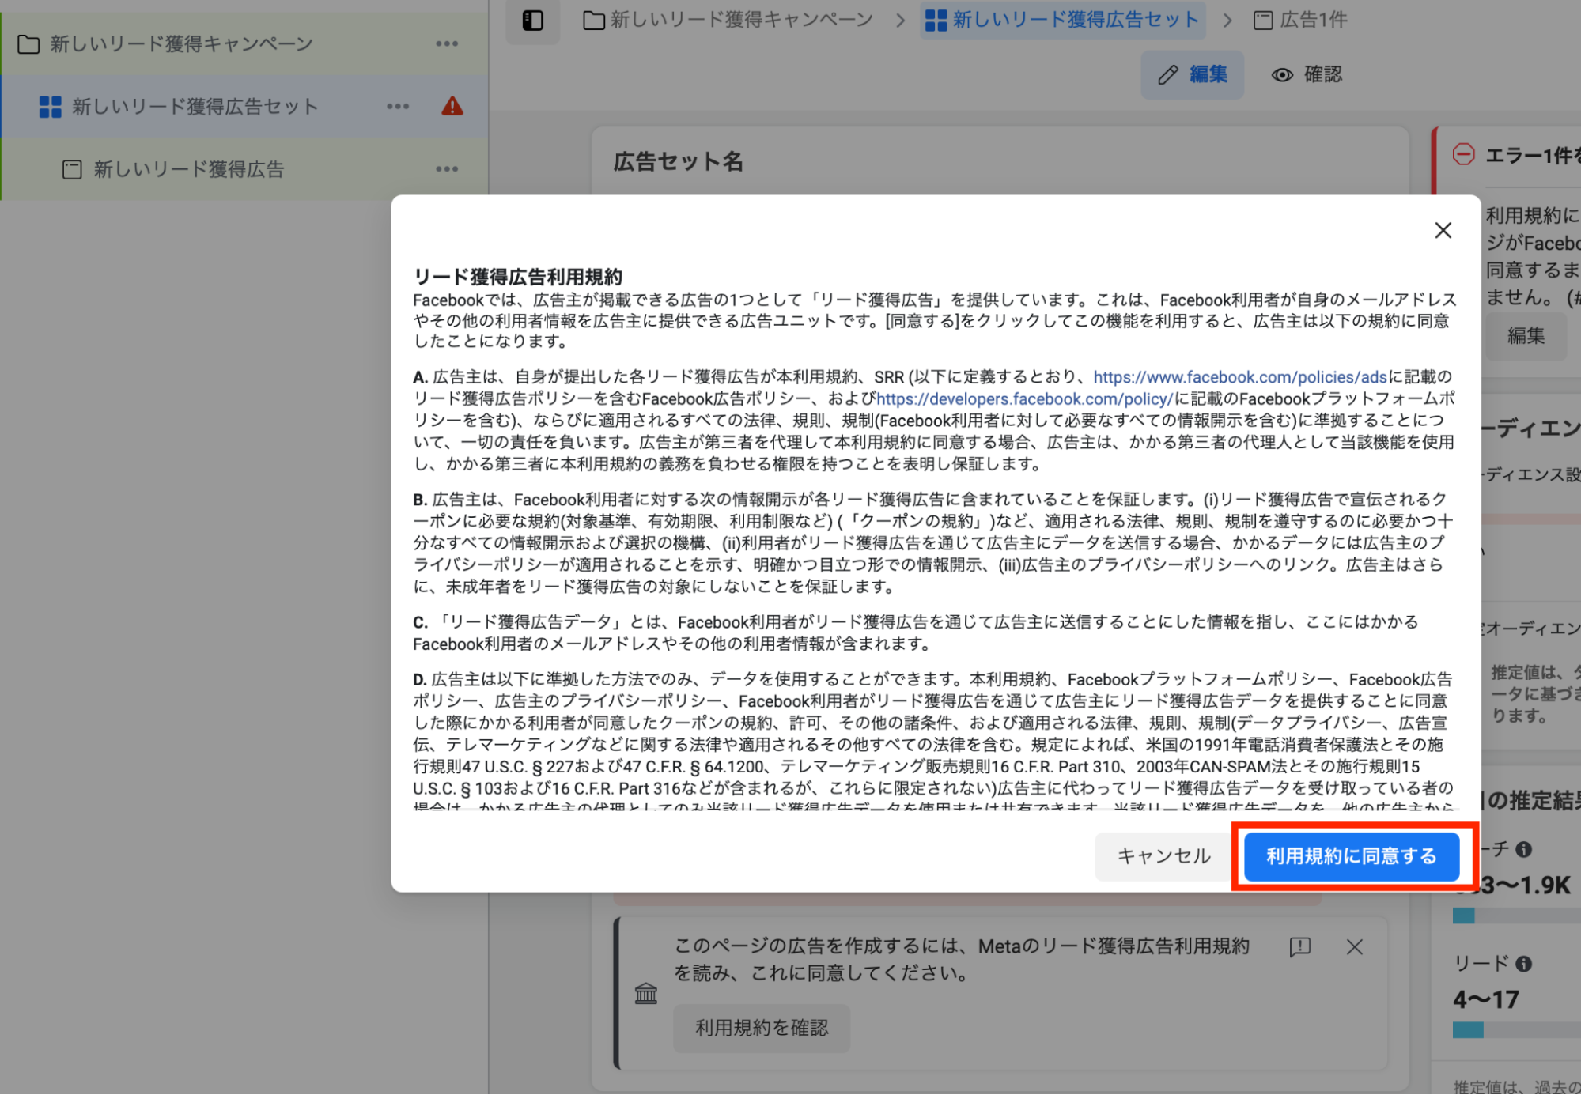Select 新しいリード獲得キャンペーン in the sidebar
This screenshot has width=1581, height=1095.
point(181,43)
